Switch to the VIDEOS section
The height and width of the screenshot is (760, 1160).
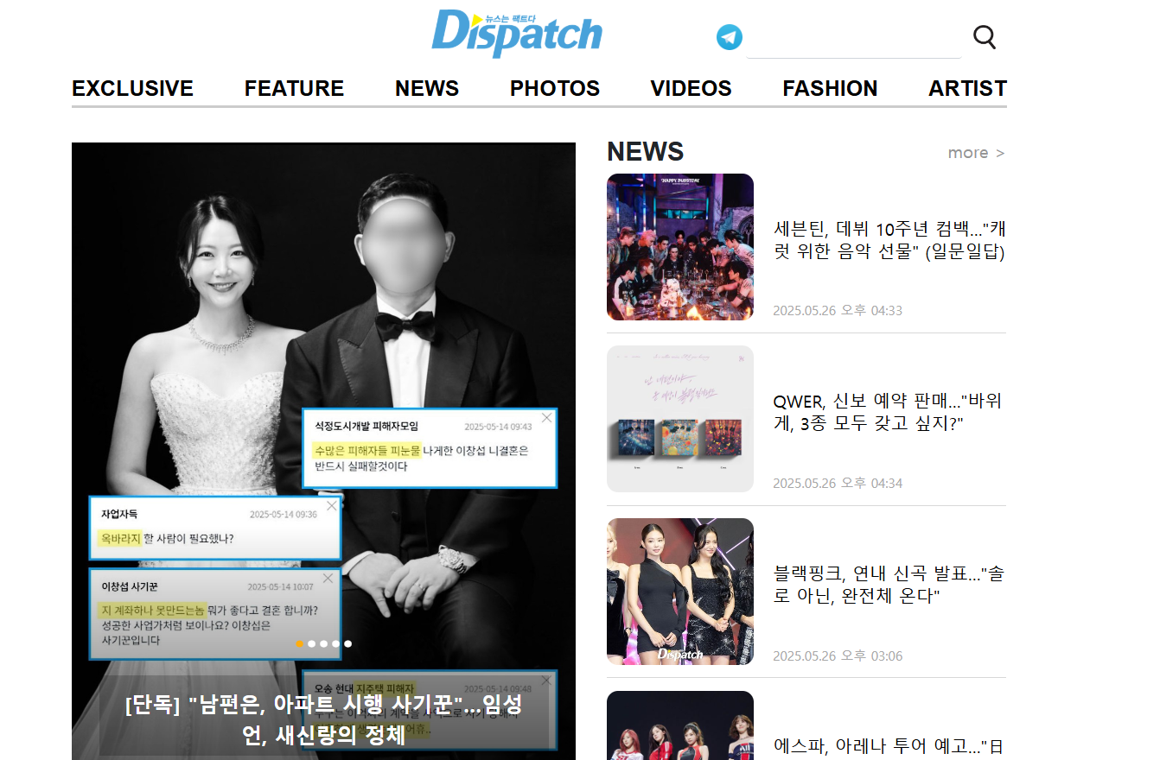[691, 88]
